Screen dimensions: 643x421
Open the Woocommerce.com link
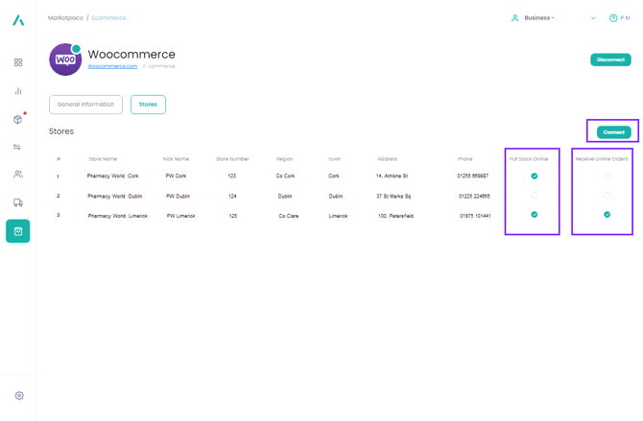[x=112, y=66]
